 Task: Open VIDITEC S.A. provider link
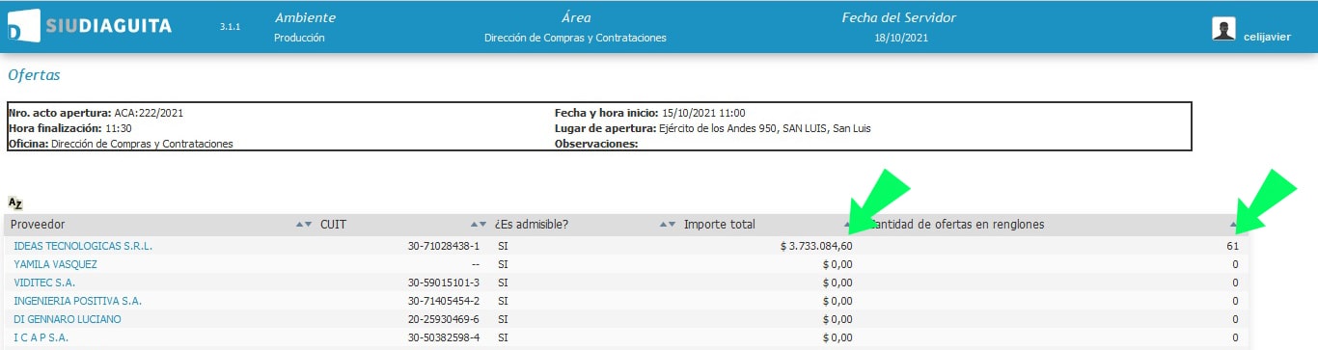(44, 283)
